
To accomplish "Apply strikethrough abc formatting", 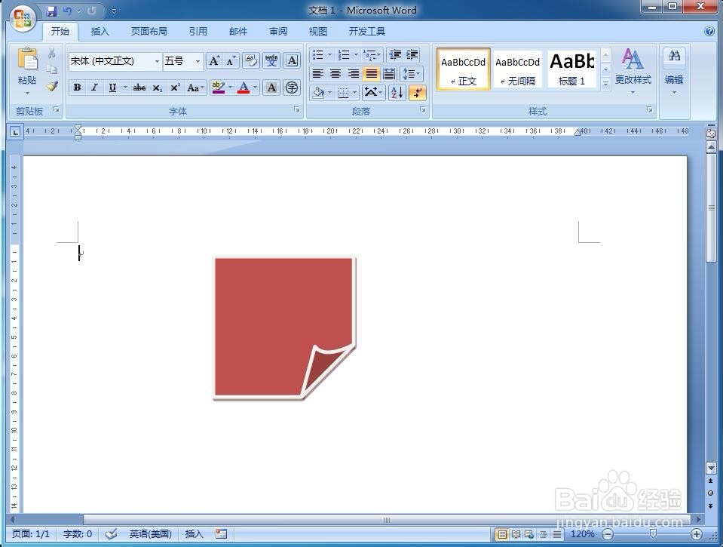I will click(x=139, y=88).
